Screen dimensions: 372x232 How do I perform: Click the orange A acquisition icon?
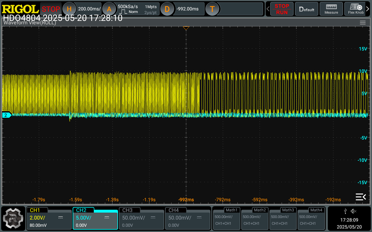tap(109, 9)
